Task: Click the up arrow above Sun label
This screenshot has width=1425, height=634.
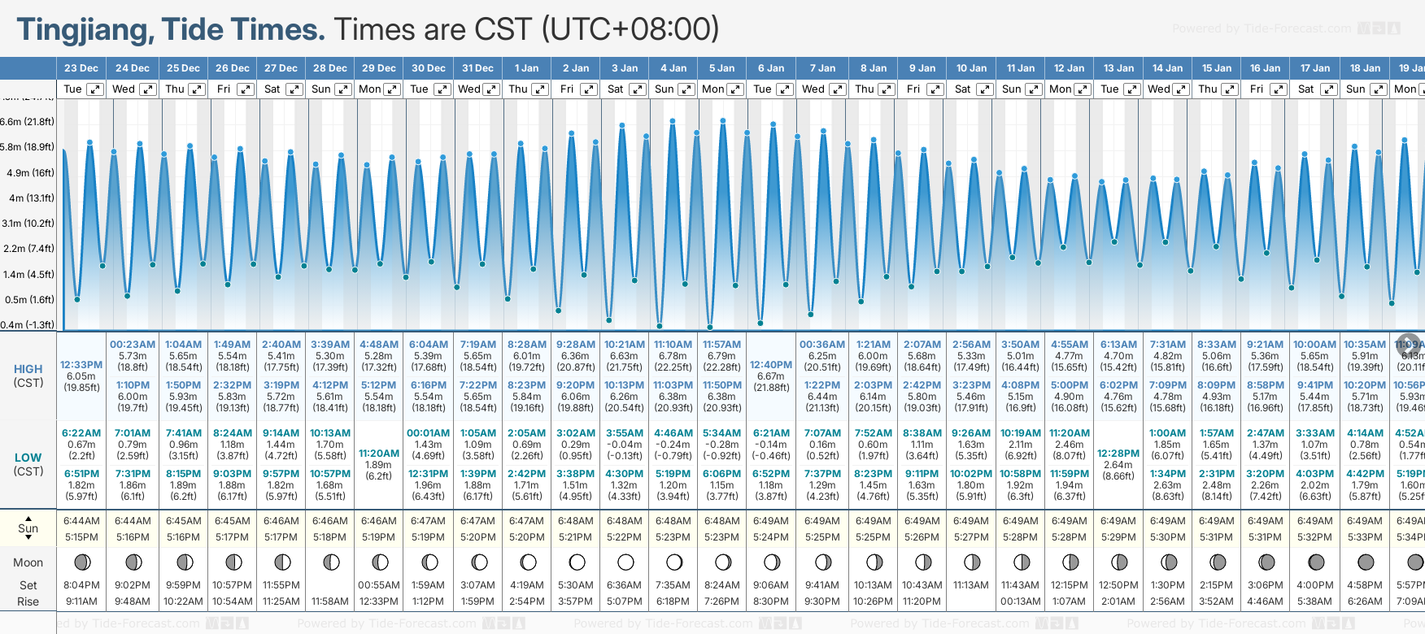Action: point(28,518)
